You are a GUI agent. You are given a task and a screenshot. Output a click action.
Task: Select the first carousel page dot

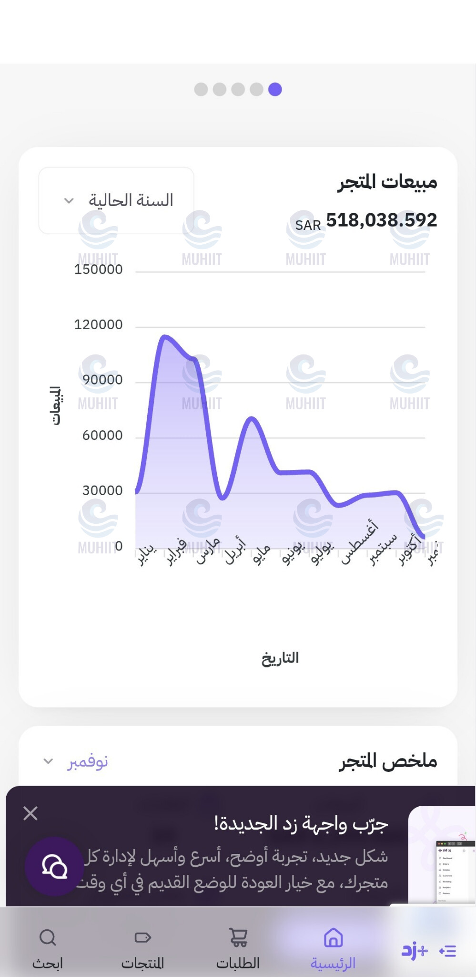pyautogui.click(x=201, y=89)
